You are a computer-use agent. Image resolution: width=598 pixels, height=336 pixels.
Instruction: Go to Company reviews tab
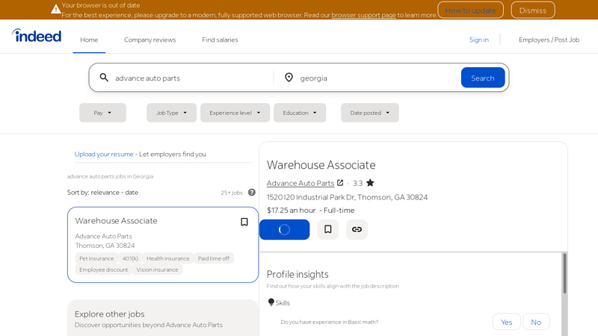pos(149,40)
